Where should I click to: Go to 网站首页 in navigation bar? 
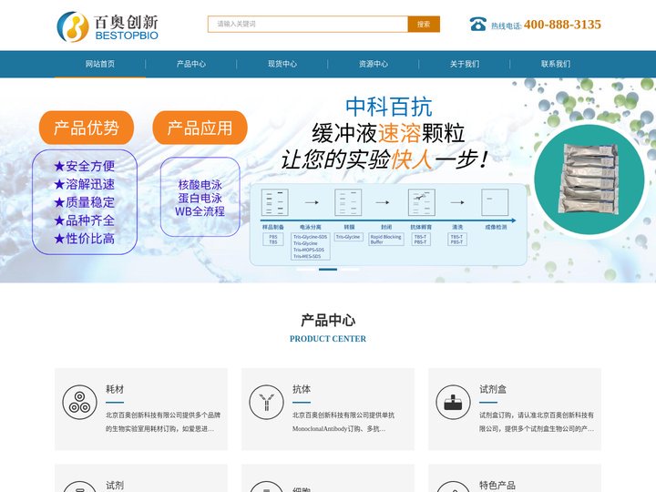tap(100, 64)
